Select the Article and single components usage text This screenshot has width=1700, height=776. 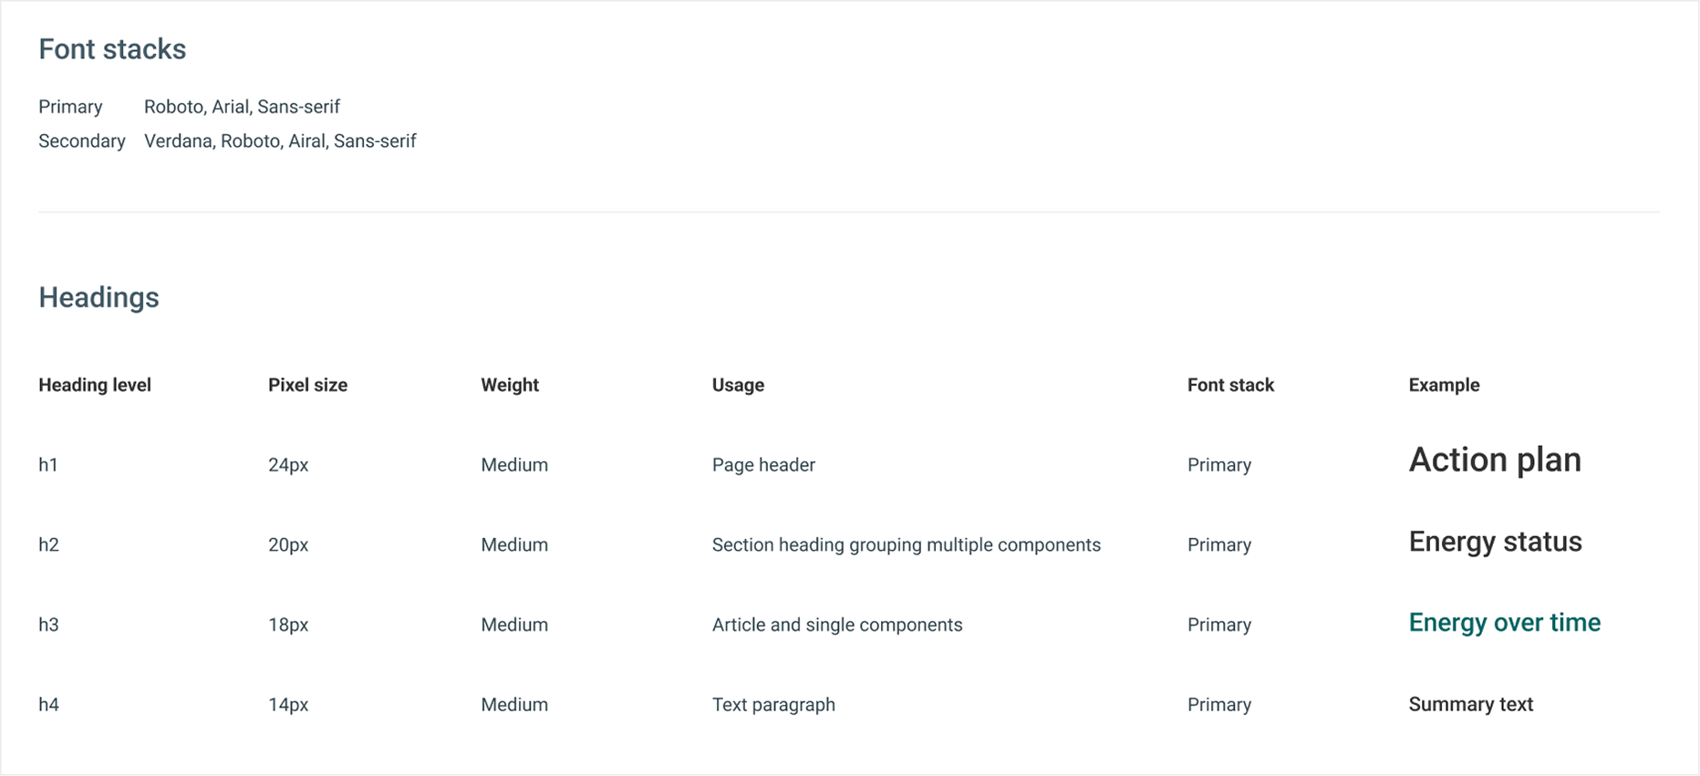click(x=837, y=625)
